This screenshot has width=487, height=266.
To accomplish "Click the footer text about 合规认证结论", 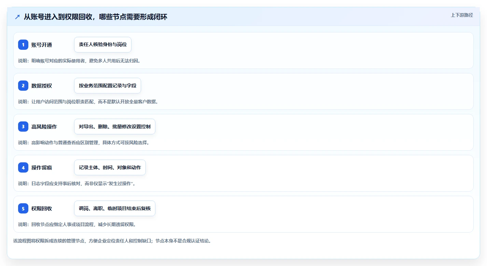I will [112, 241].
